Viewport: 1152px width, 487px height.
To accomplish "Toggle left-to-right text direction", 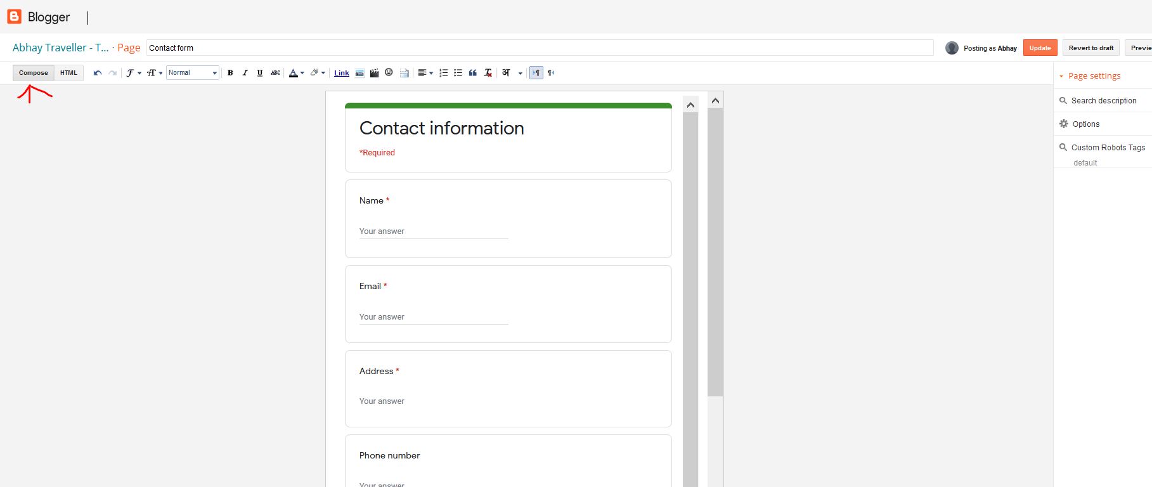I will (x=536, y=73).
